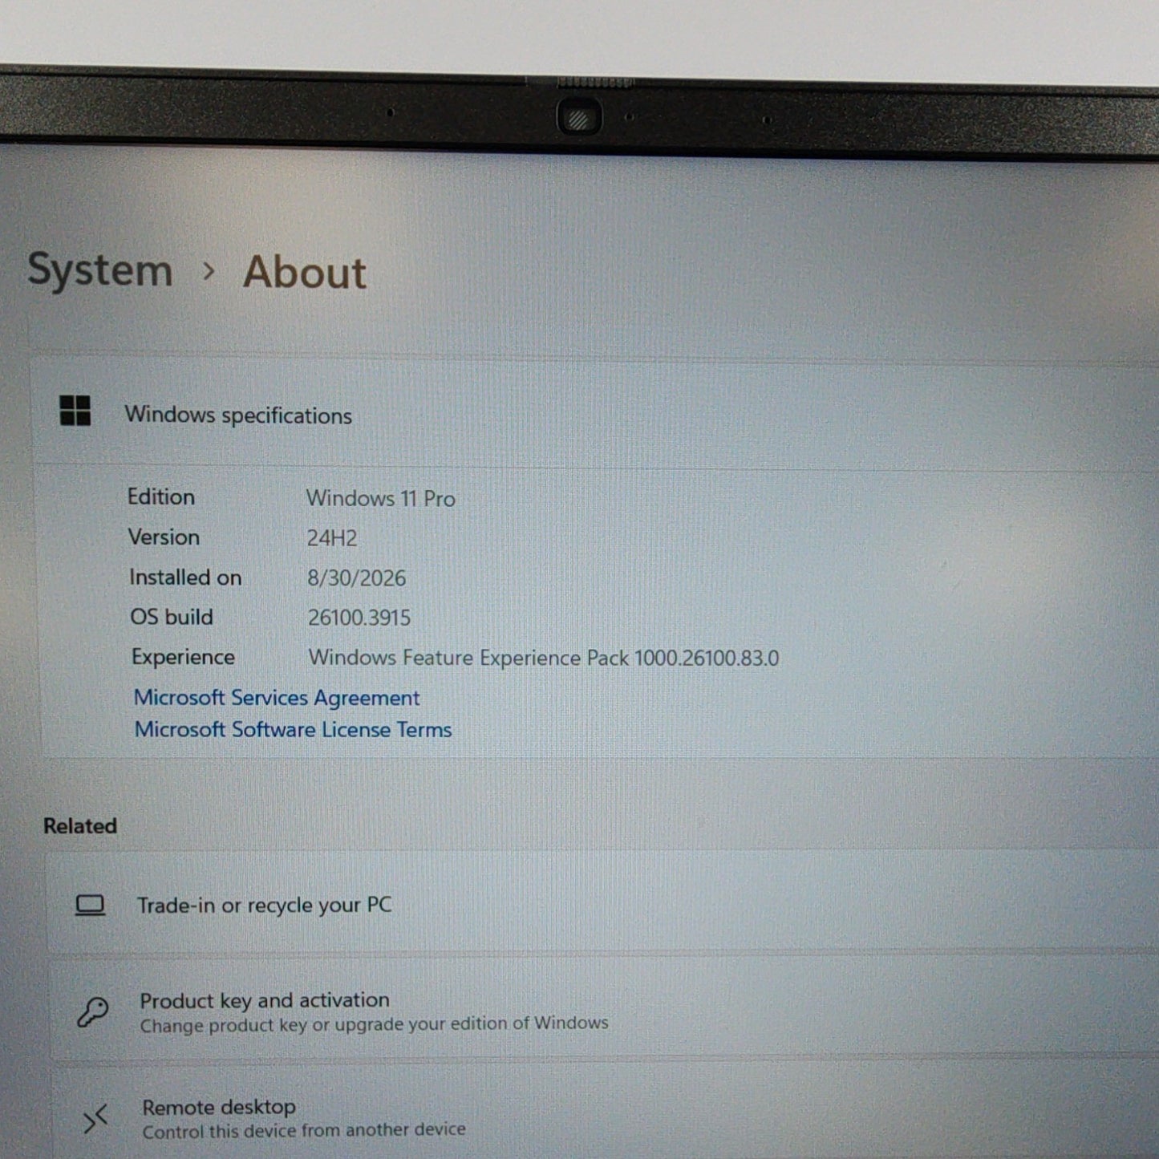Click the "Edition" label
Viewport: 1159px width, 1159px height.
point(161,496)
